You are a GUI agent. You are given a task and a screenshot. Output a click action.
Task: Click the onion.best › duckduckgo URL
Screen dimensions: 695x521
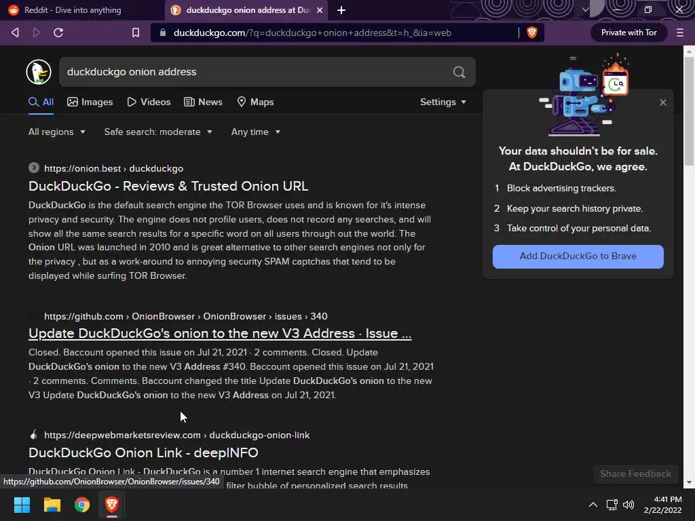click(113, 168)
